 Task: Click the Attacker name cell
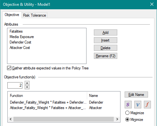click(x=95, y=108)
